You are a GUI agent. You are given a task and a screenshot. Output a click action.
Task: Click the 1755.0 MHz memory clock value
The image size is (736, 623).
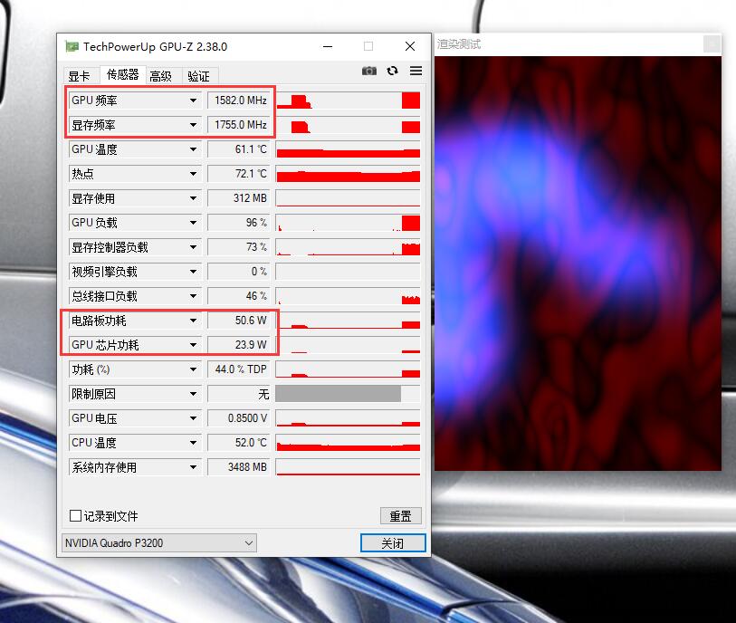pyautogui.click(x=238, y=125)
